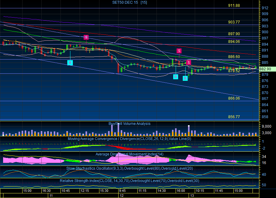Click the 894.06 level label
This screenshot has height=198, width=276.
(234, 42)
